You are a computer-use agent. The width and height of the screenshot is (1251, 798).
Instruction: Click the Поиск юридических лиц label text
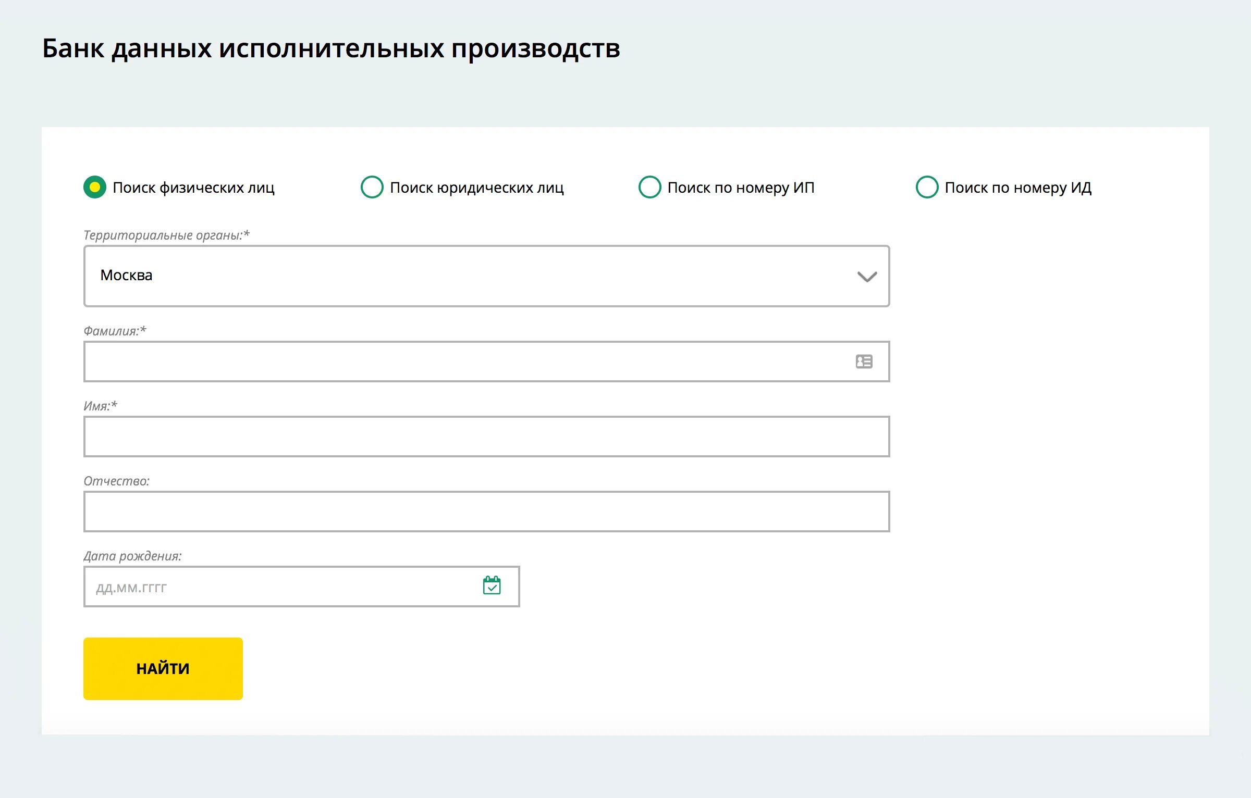476,188
